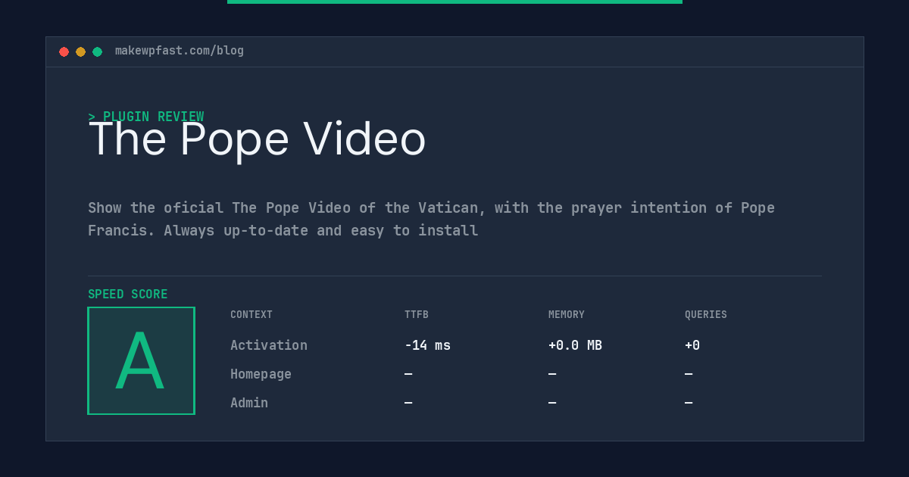Click the 'The Pope Video' title
Screen dimensions: 909x477
coord(257,139)
